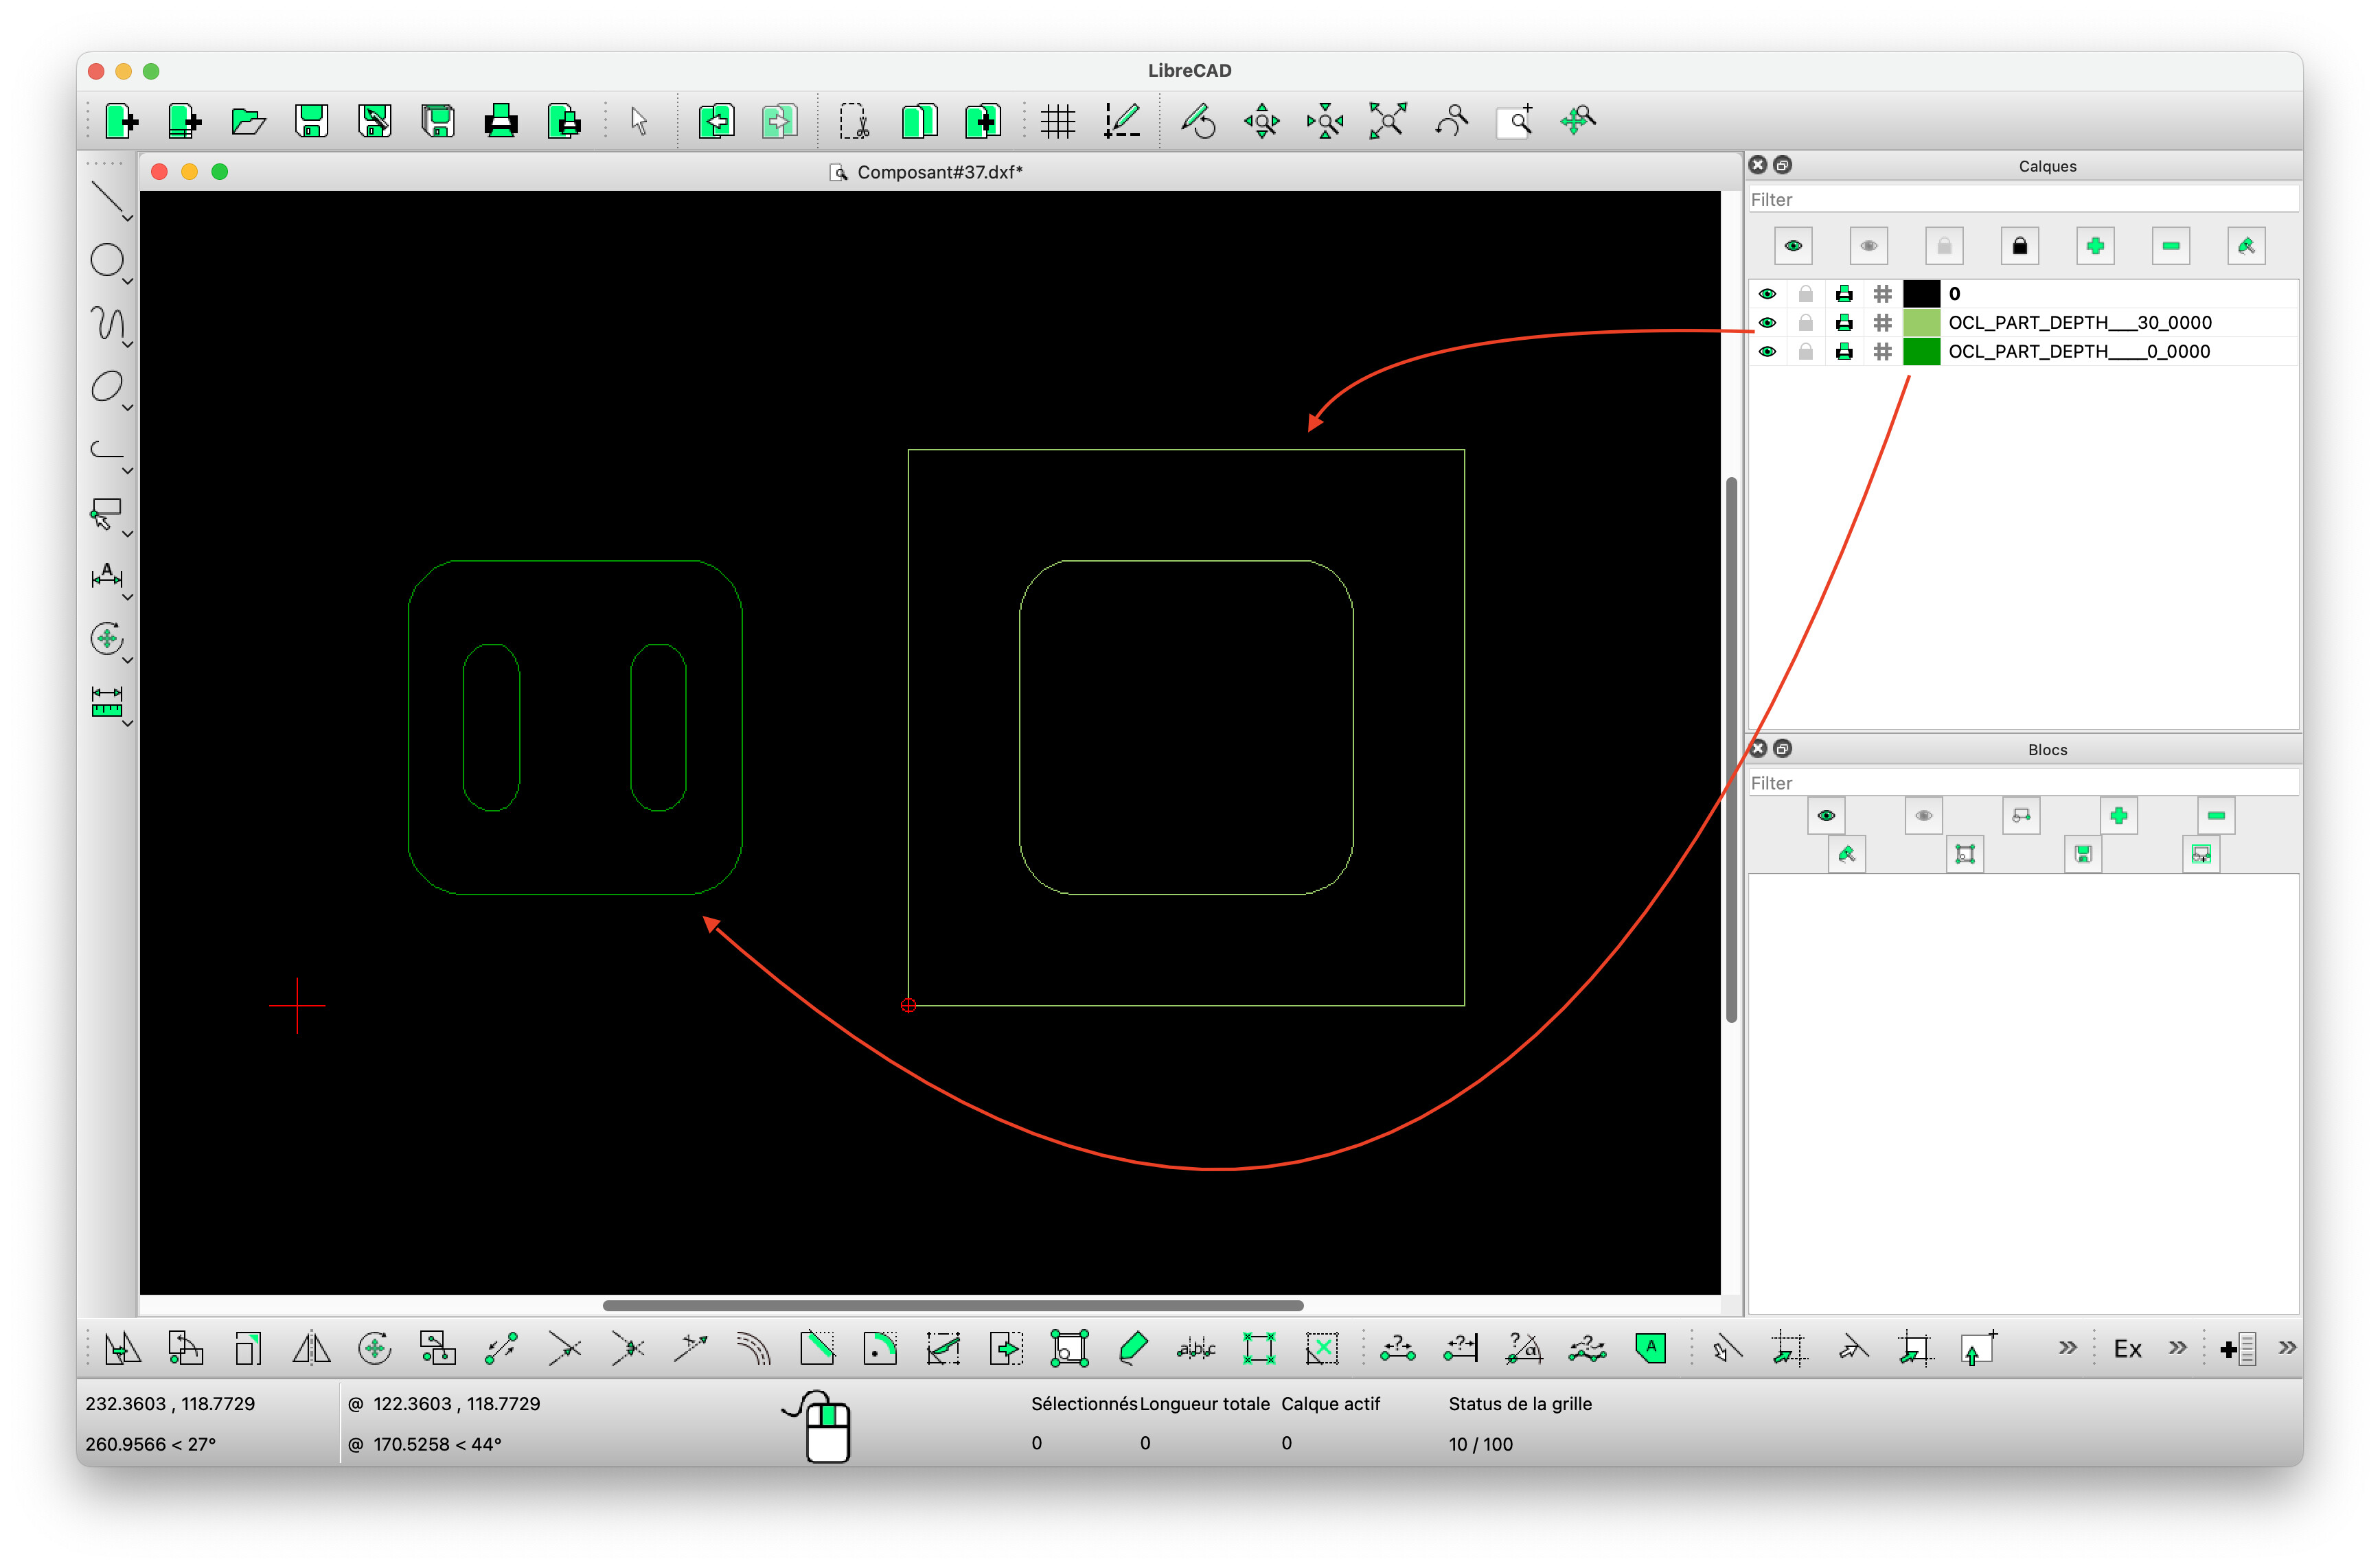Viewport: 2380px width, 1568px height.
Task: Expand the Ellipse tool dropdown arrow
Action: click(x=128, y=407)
